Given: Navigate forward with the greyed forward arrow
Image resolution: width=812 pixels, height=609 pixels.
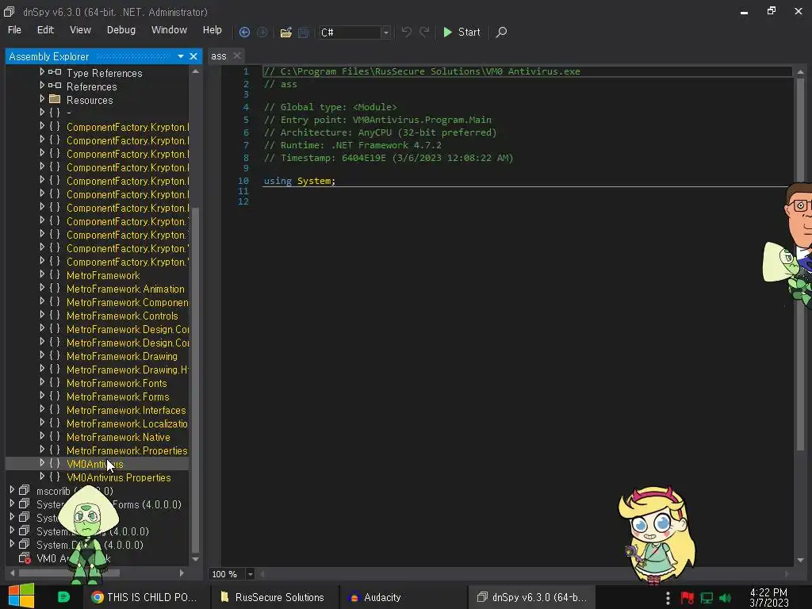Looking at the screenshot, I should [x=262, y=32].
